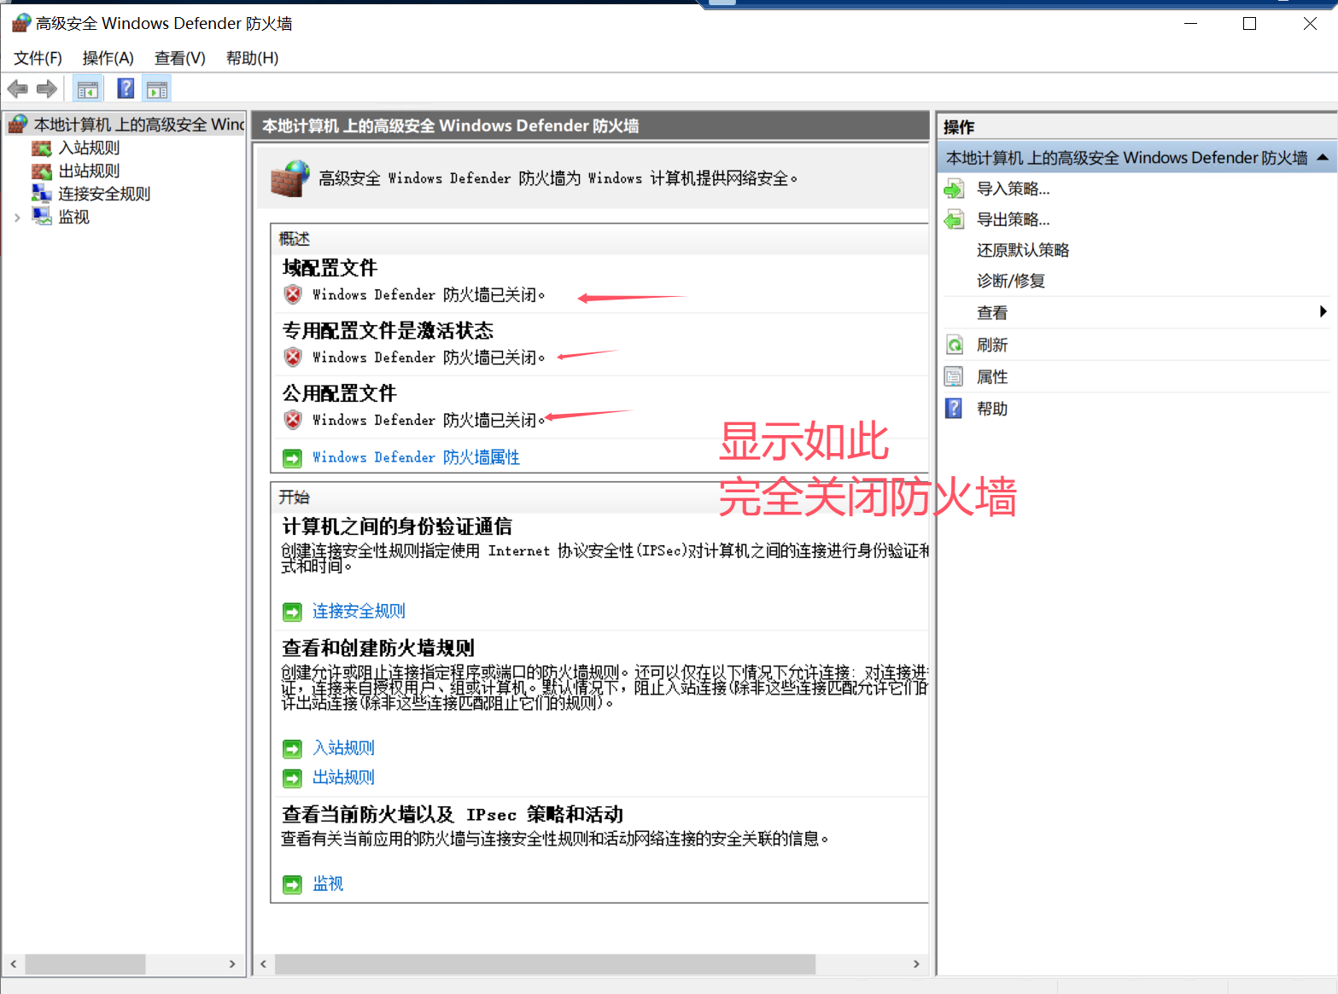Choose 导入策略... in the actions pane

1014,189
